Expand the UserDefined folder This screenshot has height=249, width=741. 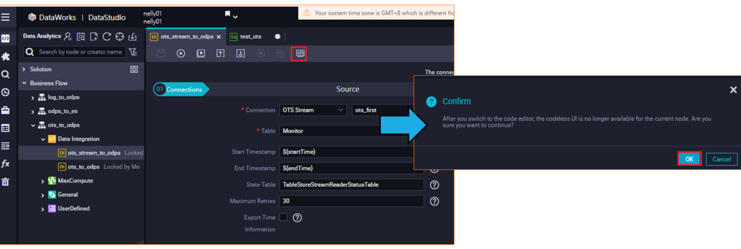coord(43,209)
